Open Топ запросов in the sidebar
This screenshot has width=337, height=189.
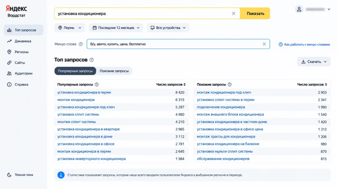click(23, 30)
